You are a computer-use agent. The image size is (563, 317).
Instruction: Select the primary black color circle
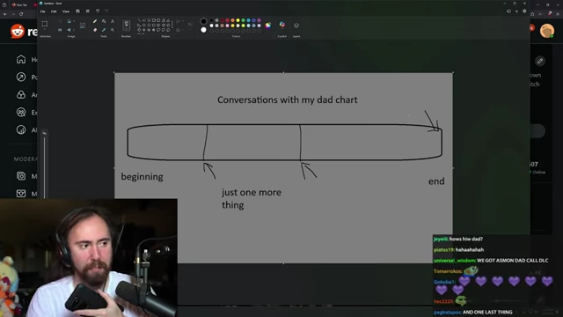pyautogui.click(x=203, y=21)
